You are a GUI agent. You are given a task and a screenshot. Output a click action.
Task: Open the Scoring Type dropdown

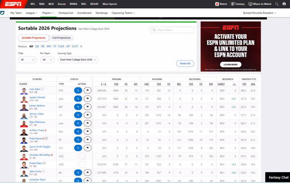[78, 60]
